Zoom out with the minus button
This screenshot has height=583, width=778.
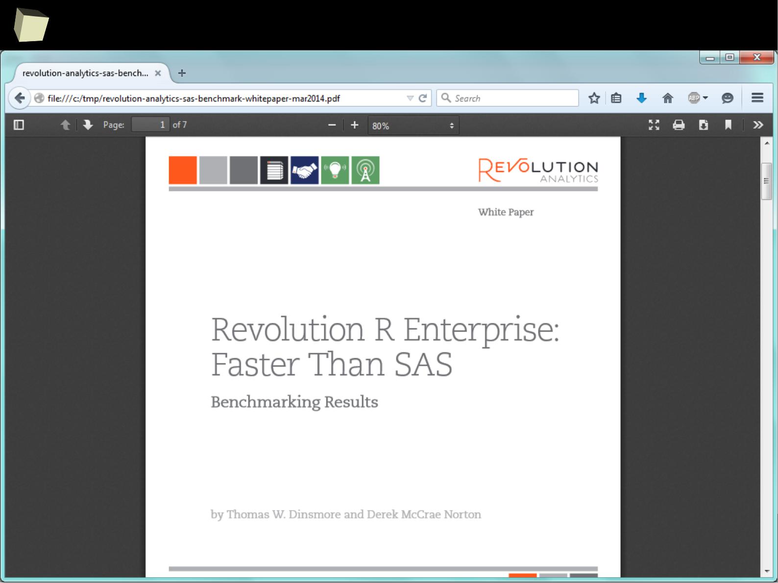(x=332, y=125)
